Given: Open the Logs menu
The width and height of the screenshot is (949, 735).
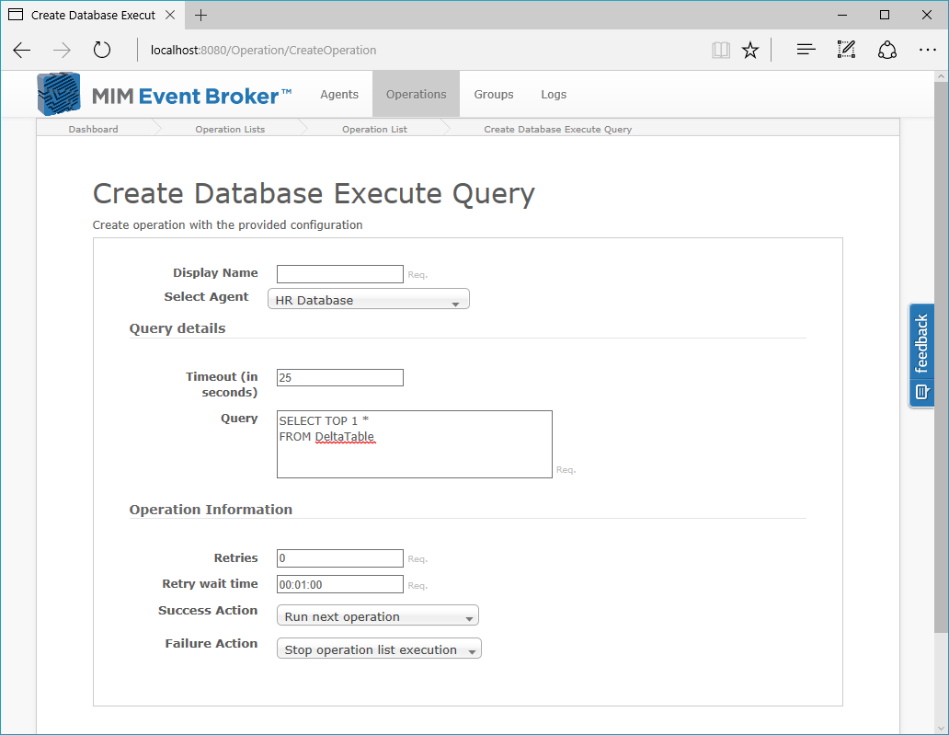Looking at the screenshot, I should click(x=554, y=95).
